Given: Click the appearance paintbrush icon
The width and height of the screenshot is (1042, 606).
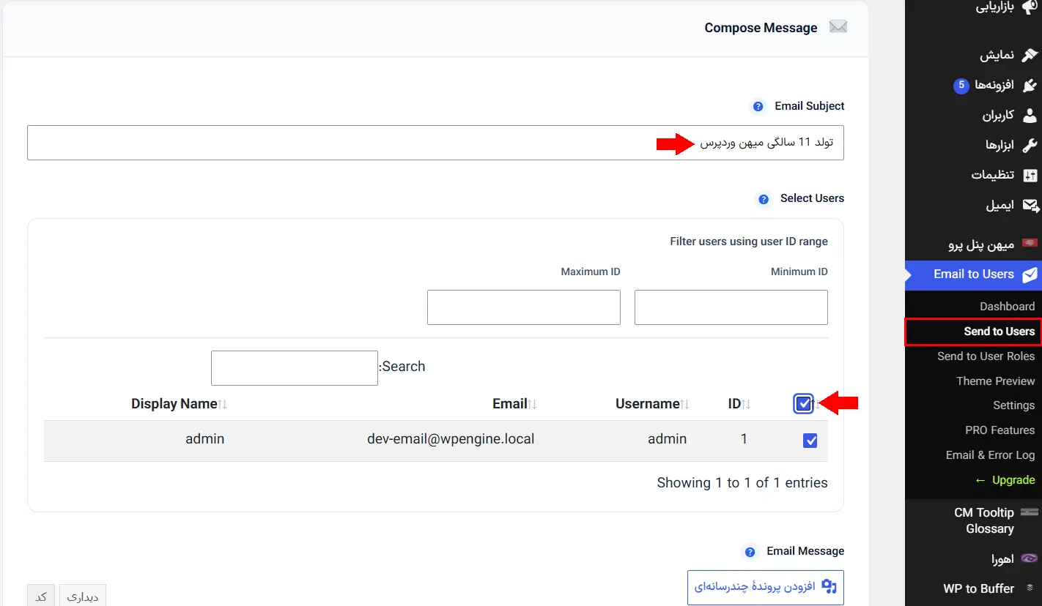Looking at the screenshot, I should coord(1030,55).
